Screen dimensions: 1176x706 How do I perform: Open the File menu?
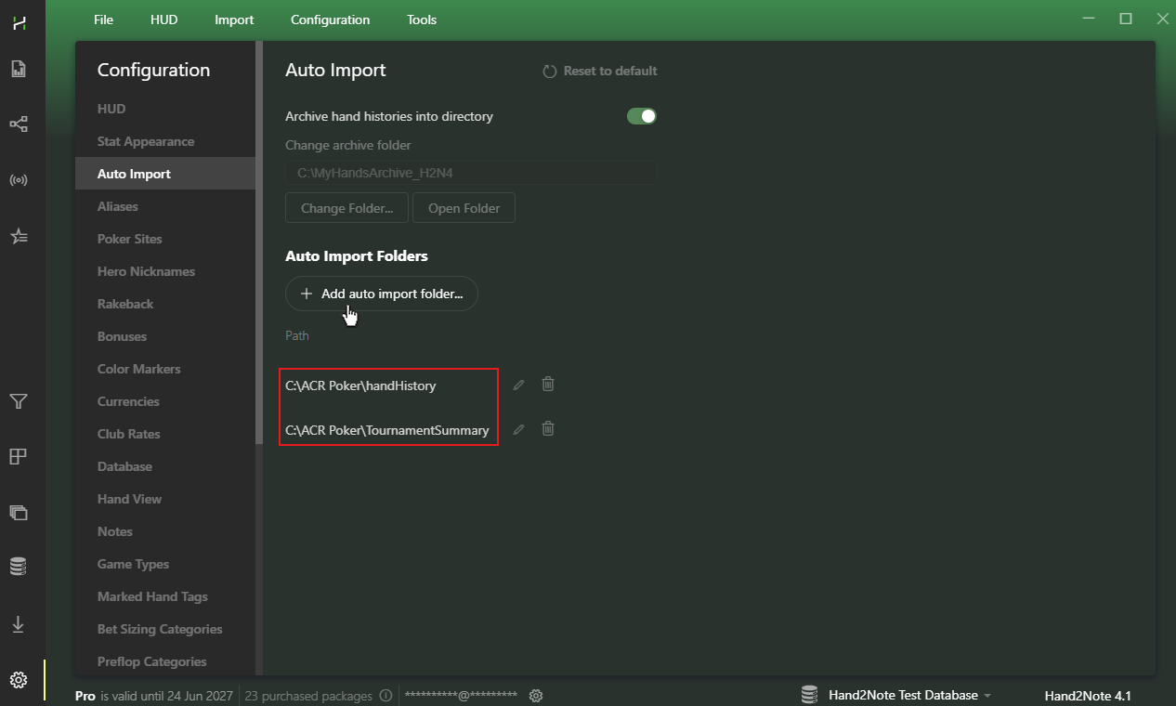(x=103, y=20)
